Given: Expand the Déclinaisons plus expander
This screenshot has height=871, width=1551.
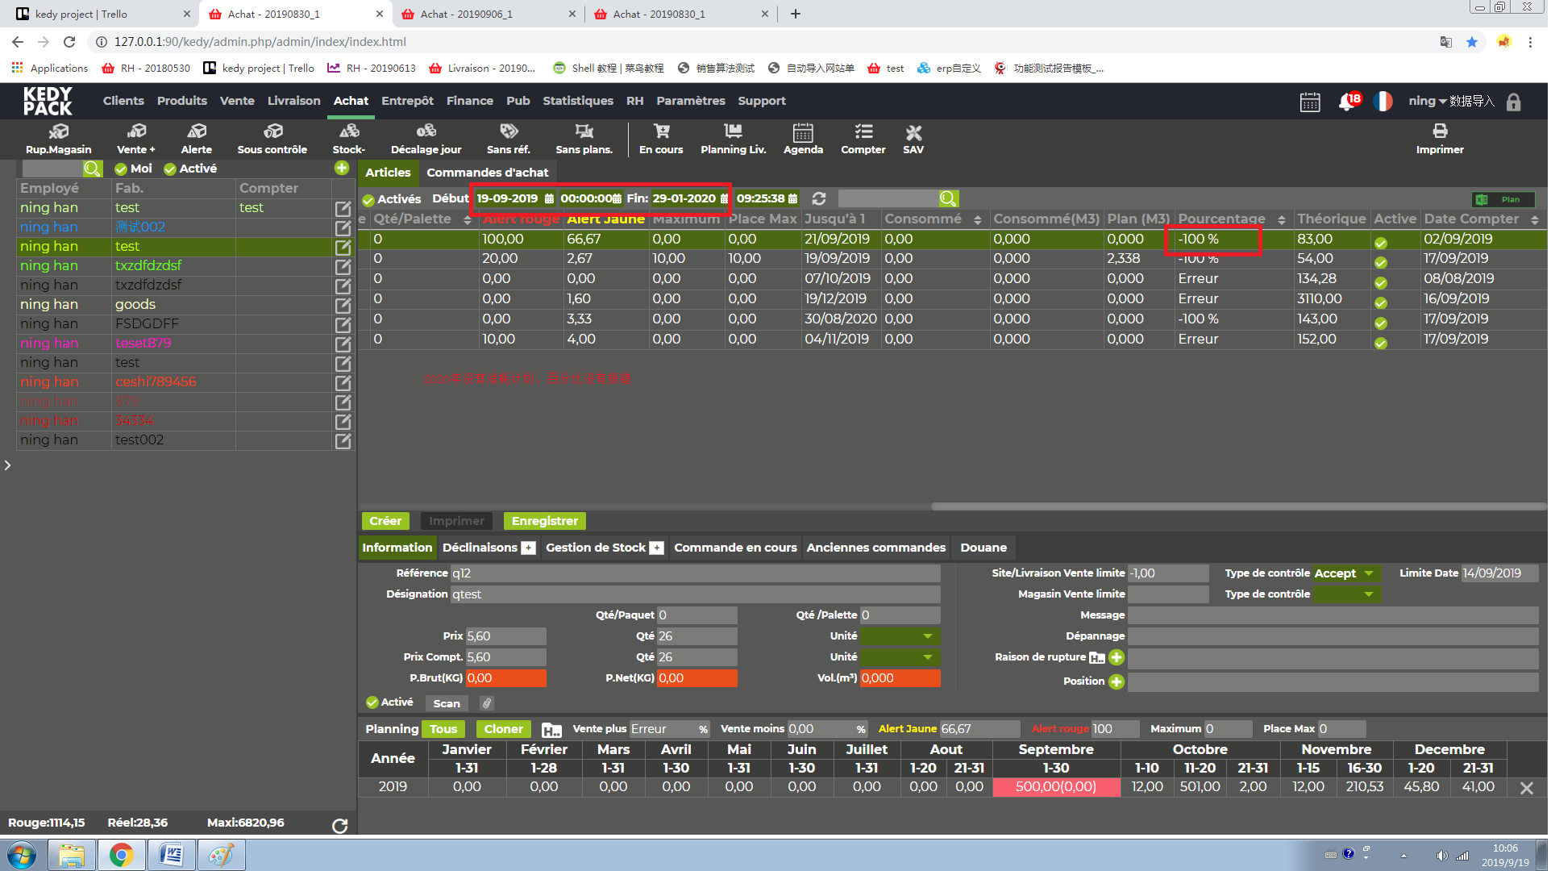Looking at the screenshot, I should coord(528,548).
